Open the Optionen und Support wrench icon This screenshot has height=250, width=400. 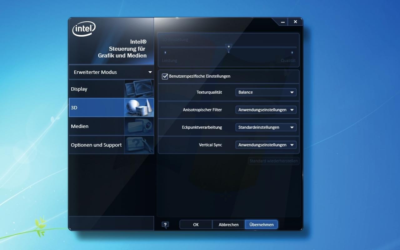point(139,145)
